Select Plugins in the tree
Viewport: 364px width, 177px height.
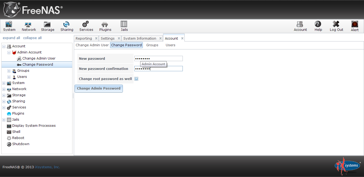[18, 113]
